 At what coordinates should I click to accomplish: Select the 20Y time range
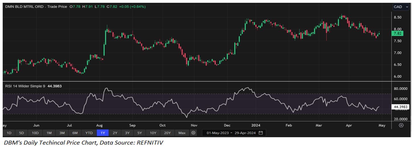167,133
